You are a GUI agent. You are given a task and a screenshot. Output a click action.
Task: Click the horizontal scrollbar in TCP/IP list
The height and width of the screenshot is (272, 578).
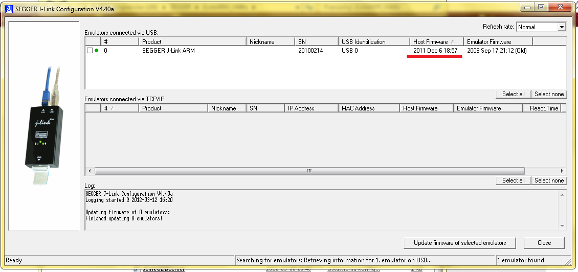point(309,171)
